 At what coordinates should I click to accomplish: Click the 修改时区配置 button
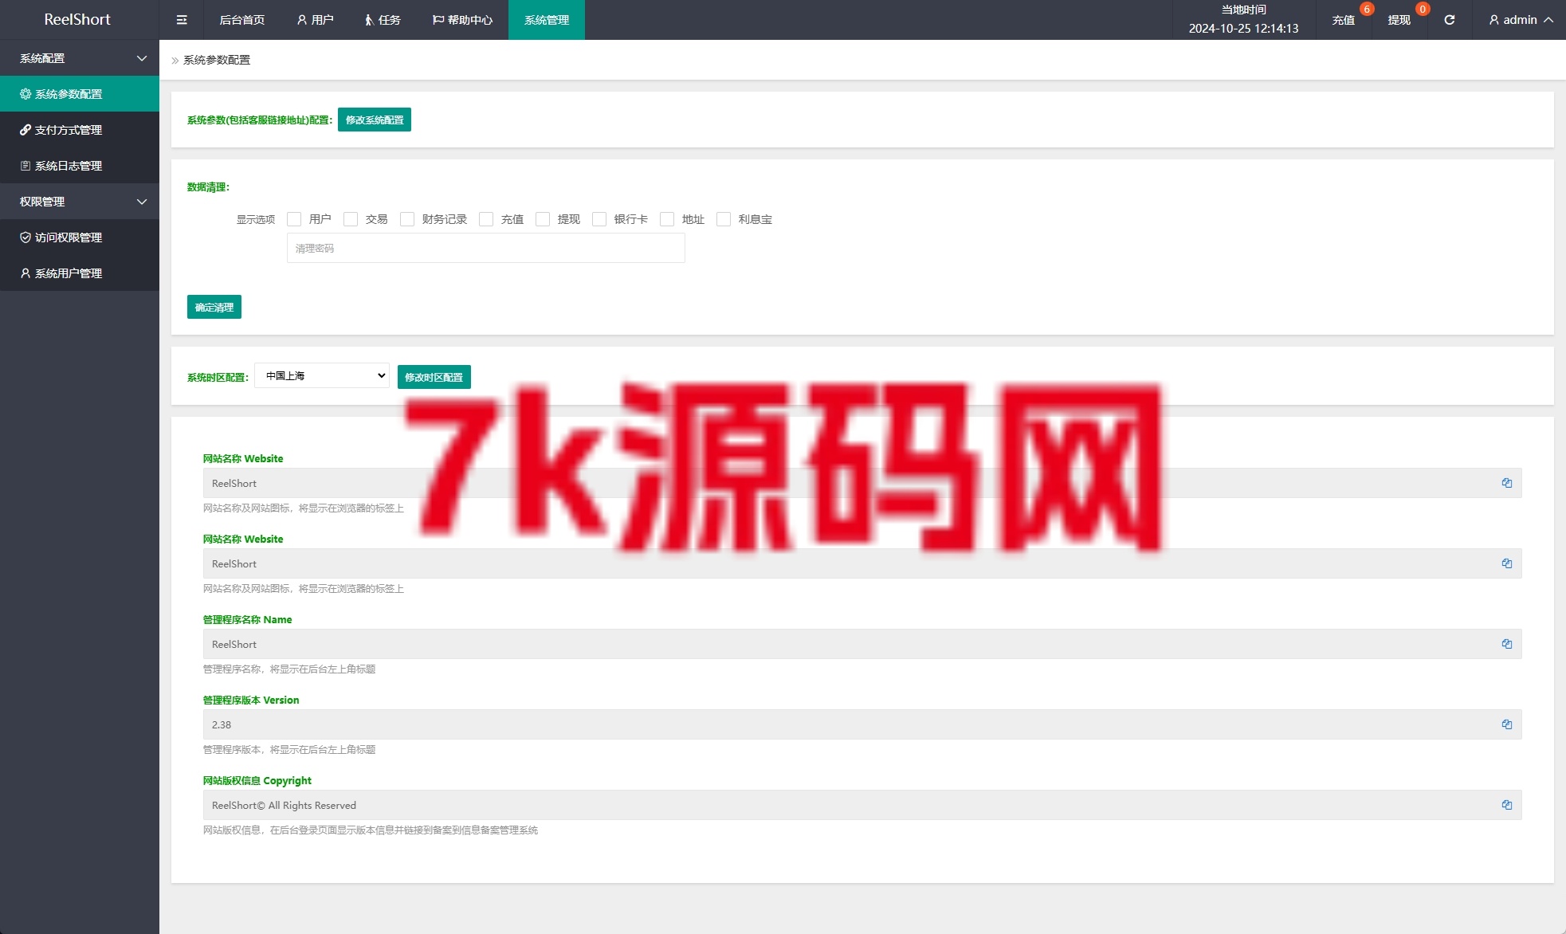tap(434, 377)
